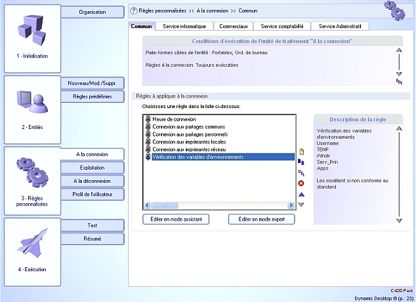This screenshot has width=416, height=302.
Task: Open the Initialisation cubes step
Action: click(32, 39)
